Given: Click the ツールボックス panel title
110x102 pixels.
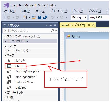Looking at the screenshot, I should (x=12, y=25).
